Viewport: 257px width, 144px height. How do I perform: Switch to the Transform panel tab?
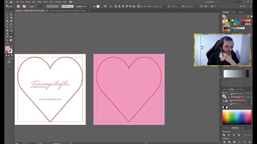tap(226, 128)
